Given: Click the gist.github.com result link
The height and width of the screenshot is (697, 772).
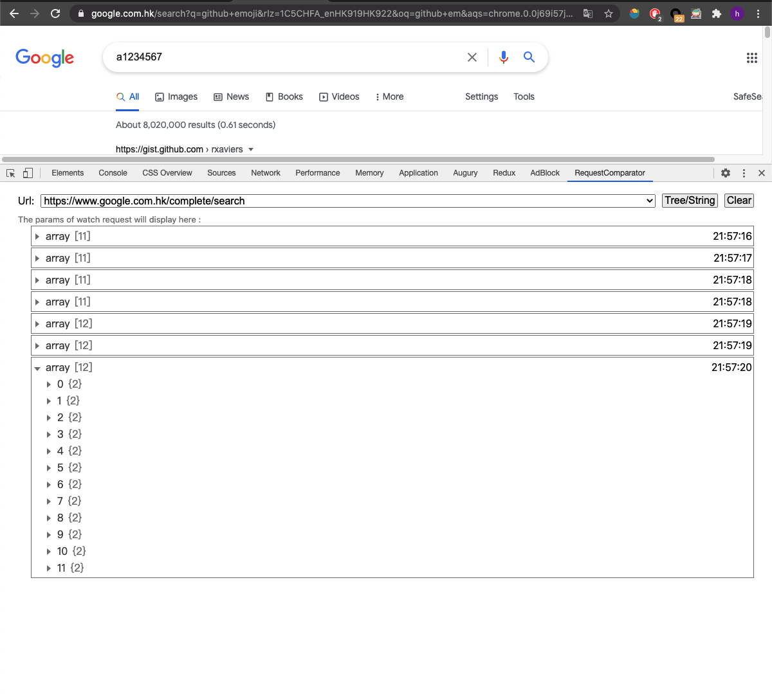Looking at the screenshot, I should (179, 149).
